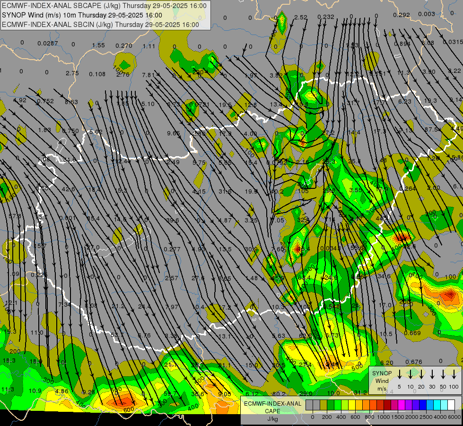The width and height of the screenshot is (463, 426).
Task: Pick the sky blue CAPE scale swatch
Action: [x=429, y=405]
